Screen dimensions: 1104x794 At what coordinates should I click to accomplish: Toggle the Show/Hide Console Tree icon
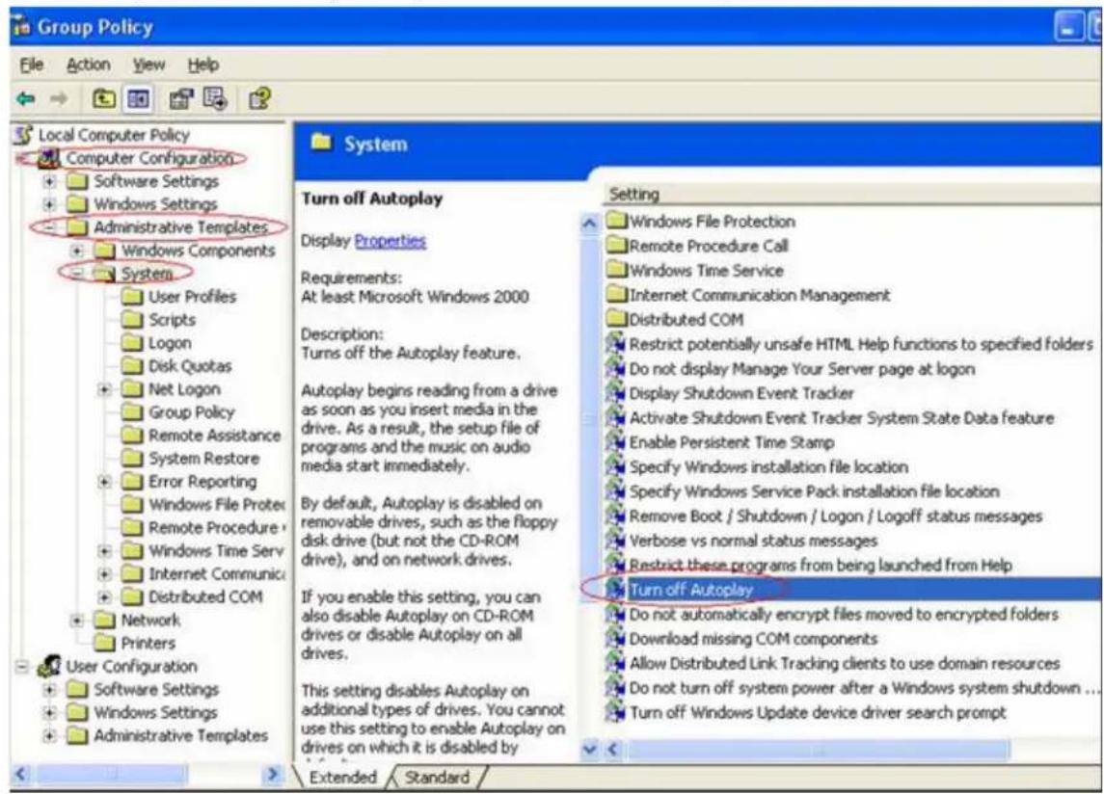pos(138,99)
